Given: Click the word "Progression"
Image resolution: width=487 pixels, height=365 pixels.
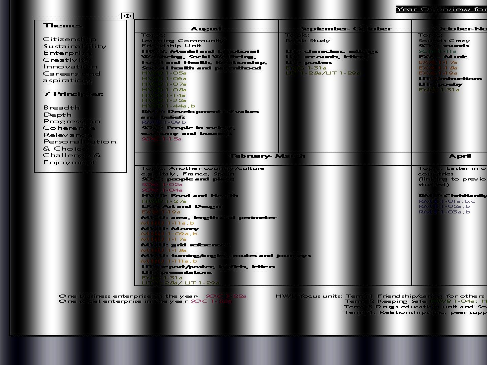Looking at the screenshot, I should click(x=72, y=122).
